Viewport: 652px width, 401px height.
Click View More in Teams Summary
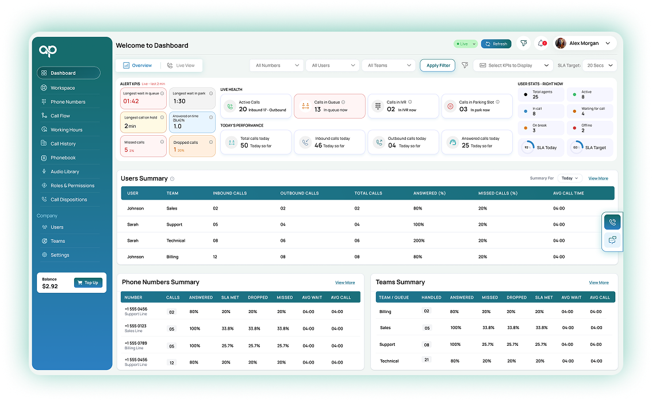(599, 282)
